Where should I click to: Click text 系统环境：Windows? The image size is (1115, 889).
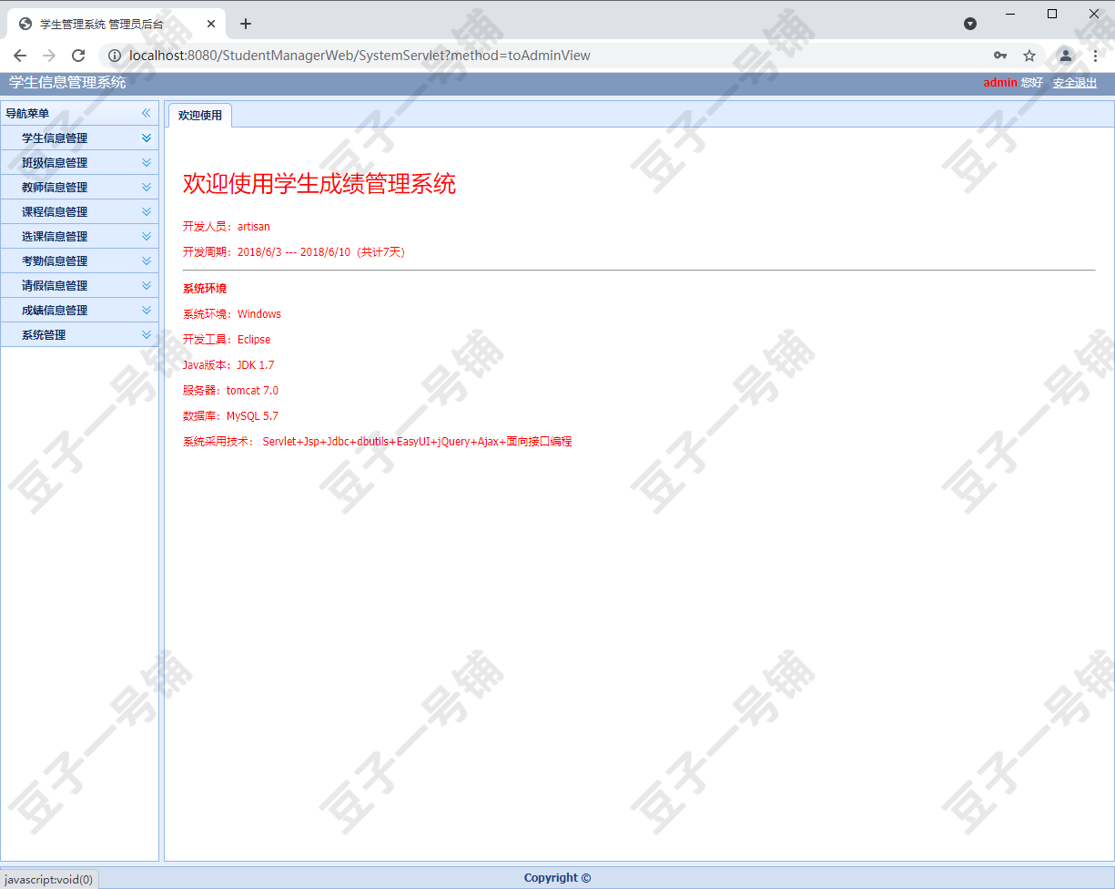point(232,314)
